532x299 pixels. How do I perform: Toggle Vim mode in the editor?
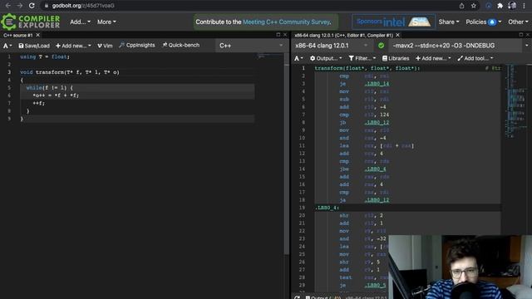coord(105,46)
